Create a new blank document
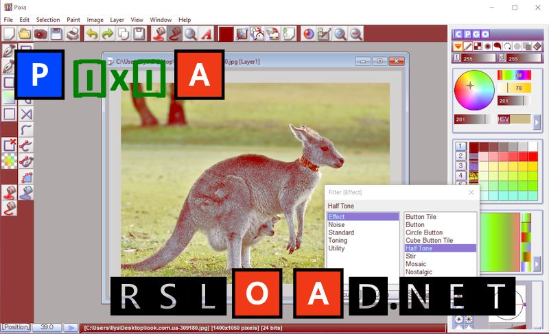The width and height of the screenshot is (549, 334). (9, 34)
